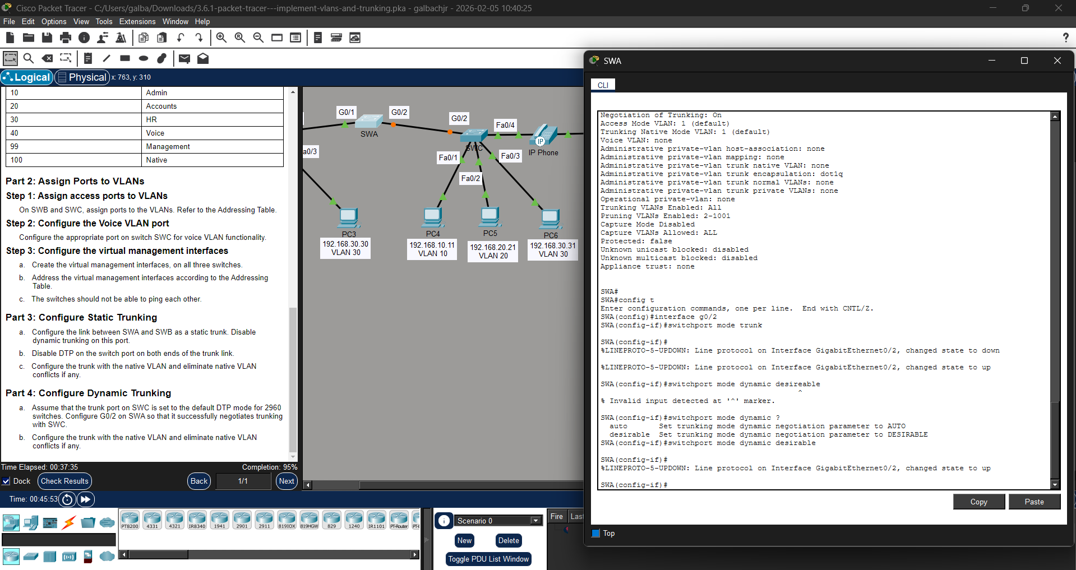Click Toggle PDU List Window

(x=488, y=559)
